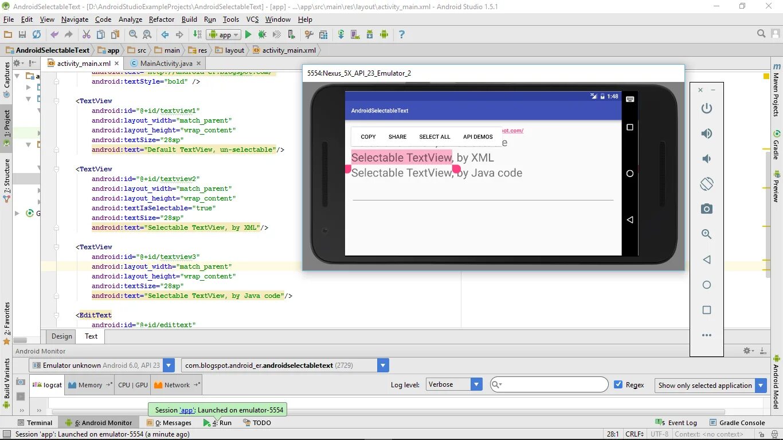Viewport: 783px width, 440px height.
Task: Open the AVD Manager icon
Action: pos(355,34)
